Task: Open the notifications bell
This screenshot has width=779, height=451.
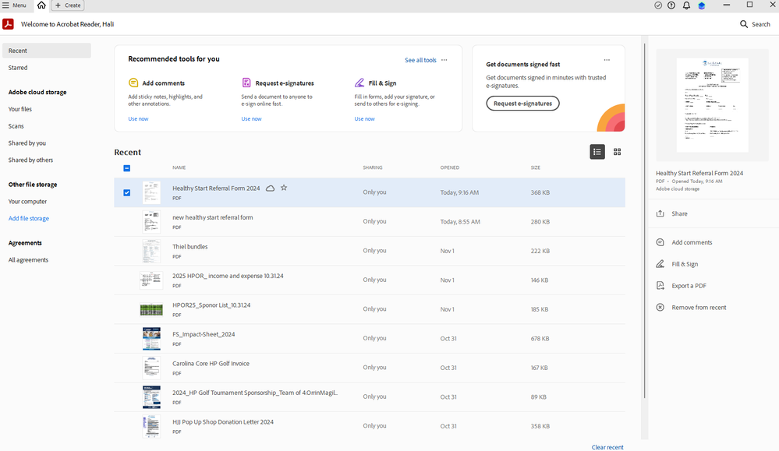Action: (x=686, y=5)
